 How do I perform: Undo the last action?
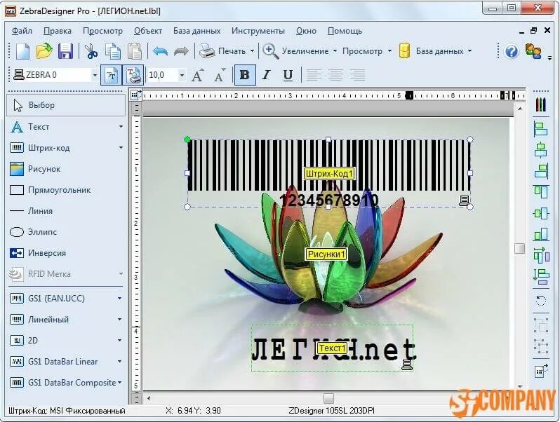[160, 51]
